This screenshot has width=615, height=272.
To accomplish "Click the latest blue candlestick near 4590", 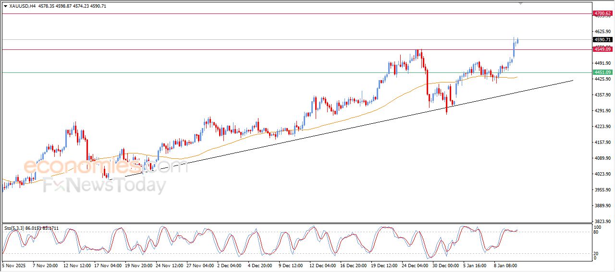I will (517, 41).
